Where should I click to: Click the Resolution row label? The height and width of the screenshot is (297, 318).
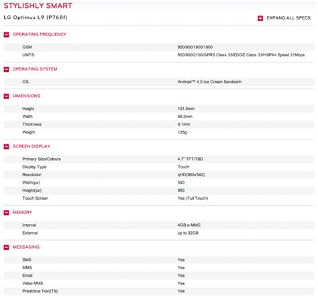pos(32,175)
